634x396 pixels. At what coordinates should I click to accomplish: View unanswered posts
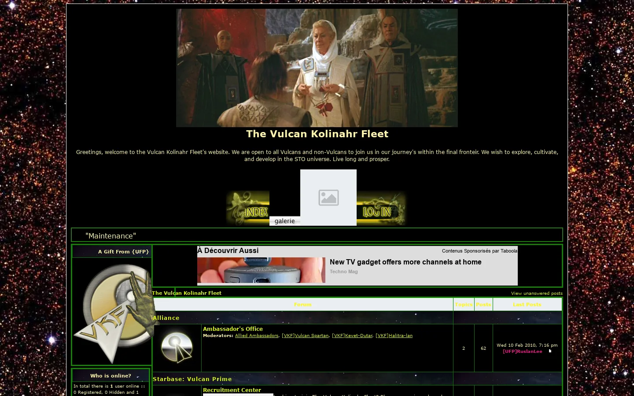537,293
